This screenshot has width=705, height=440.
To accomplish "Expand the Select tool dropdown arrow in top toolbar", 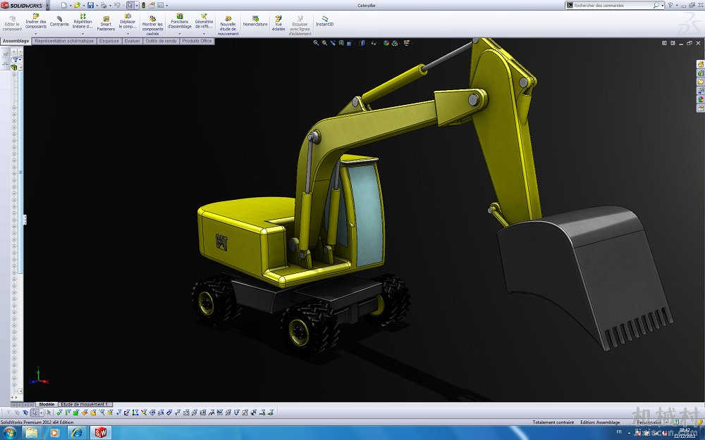I will (x=136, y=6).
